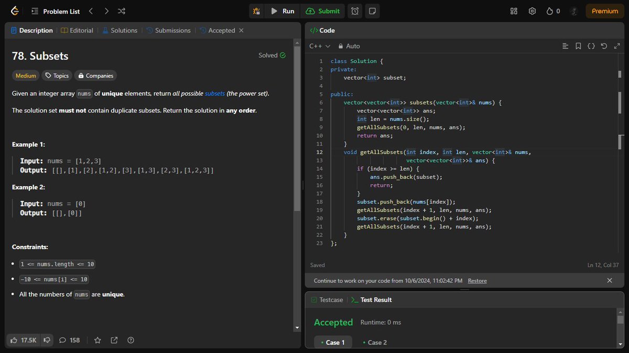This screenshot has width=629, height=353.
Task: Click the Example 1 heading
Action: point(28,144)
